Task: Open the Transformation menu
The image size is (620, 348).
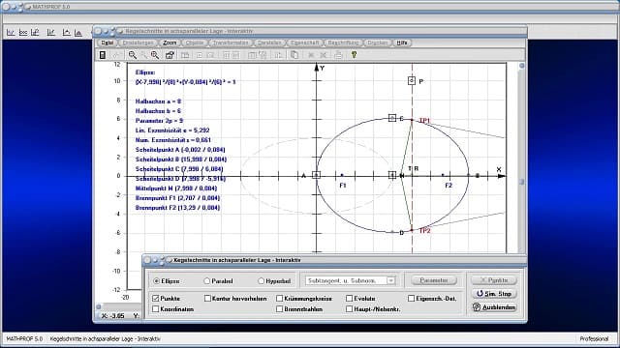Action: 231,43
